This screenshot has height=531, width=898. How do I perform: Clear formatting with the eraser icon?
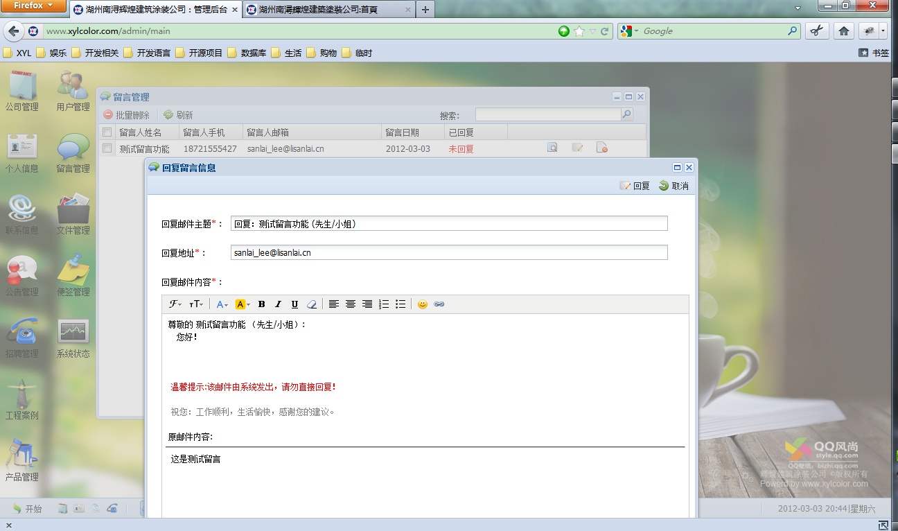click(312, 304)
